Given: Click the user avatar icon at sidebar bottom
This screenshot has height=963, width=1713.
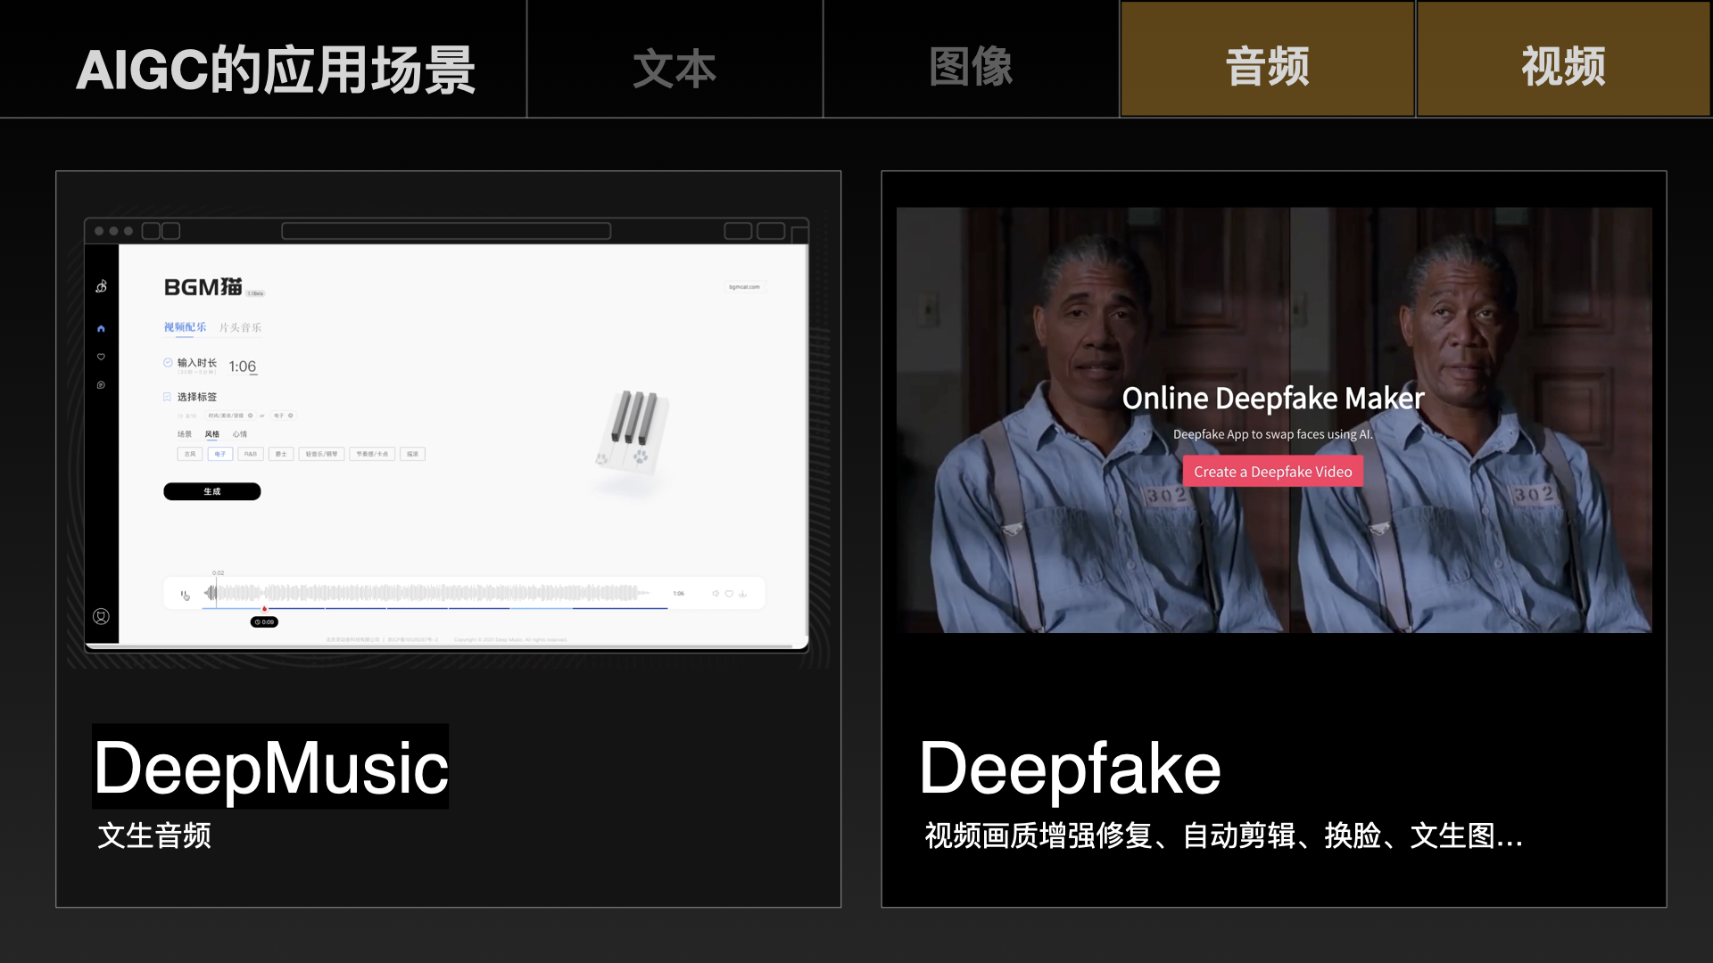Looking at the screenshot, I should (101, 616).
